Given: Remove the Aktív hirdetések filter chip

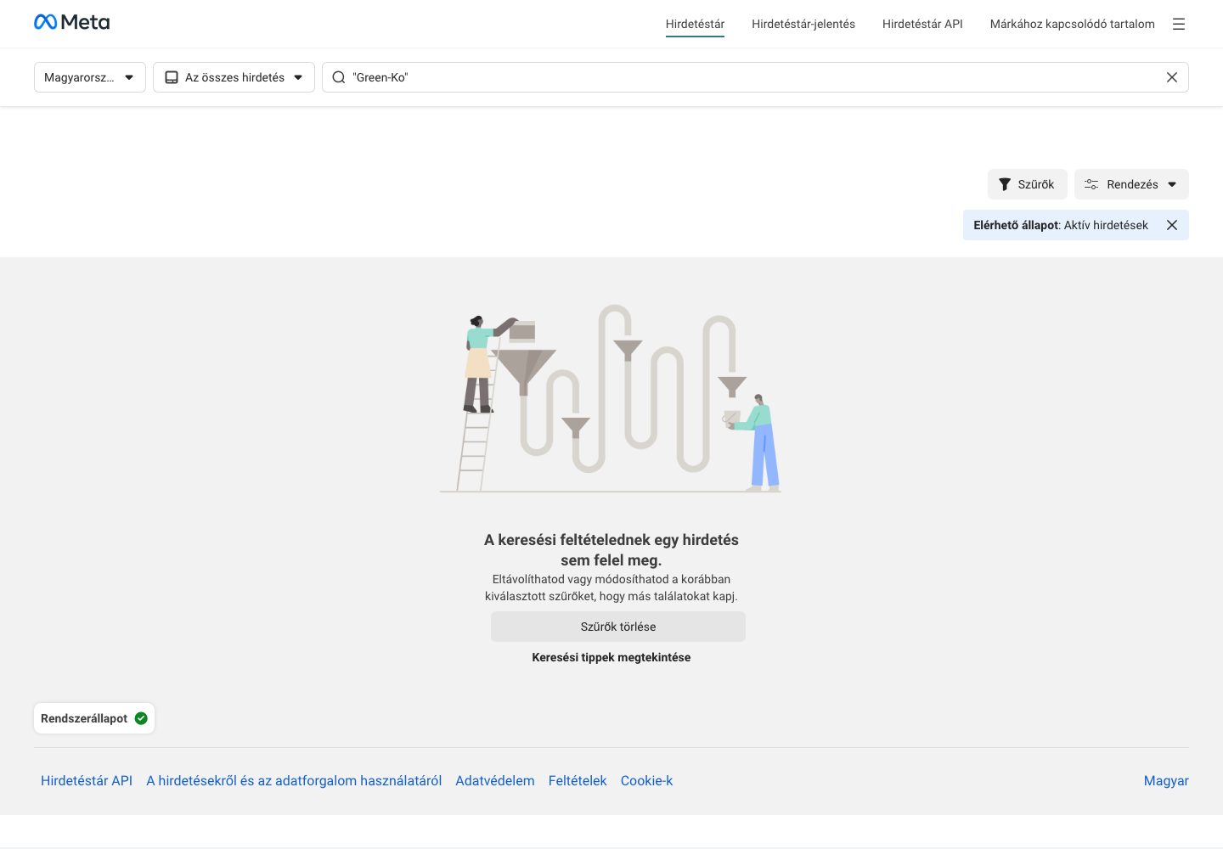Looking at the screenshot, I should click(1172, 225).
